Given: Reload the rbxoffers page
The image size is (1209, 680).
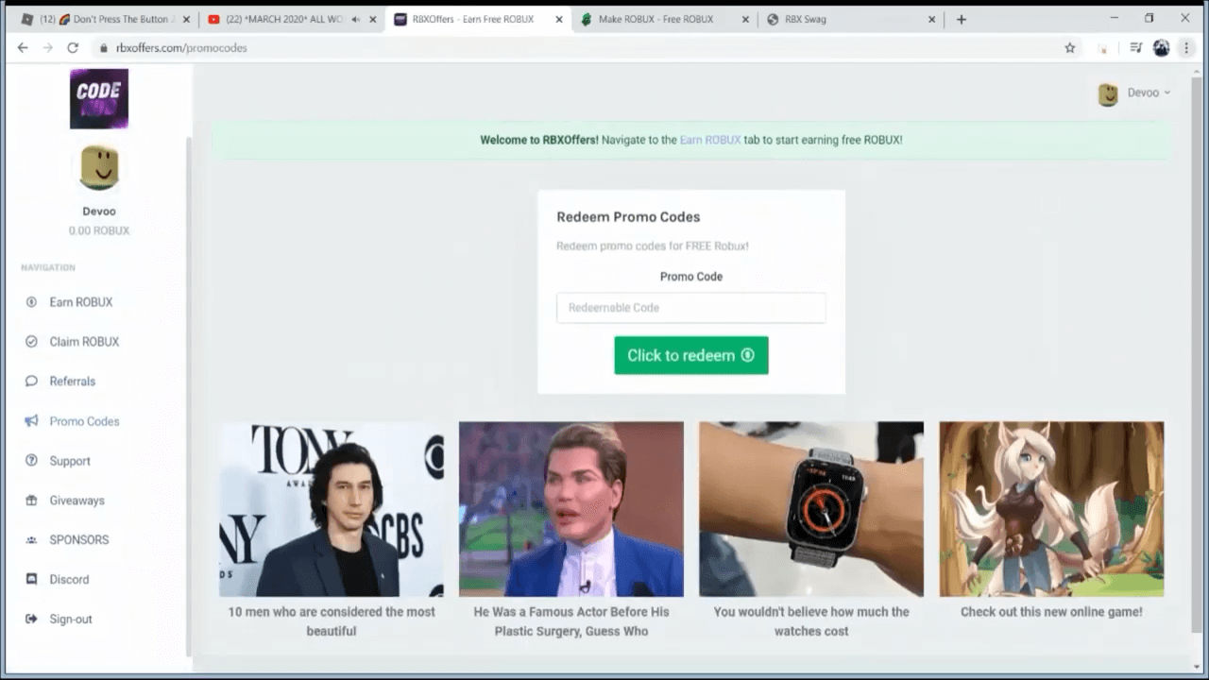Looking at the screenshot, I should click(x=73, y=47).
